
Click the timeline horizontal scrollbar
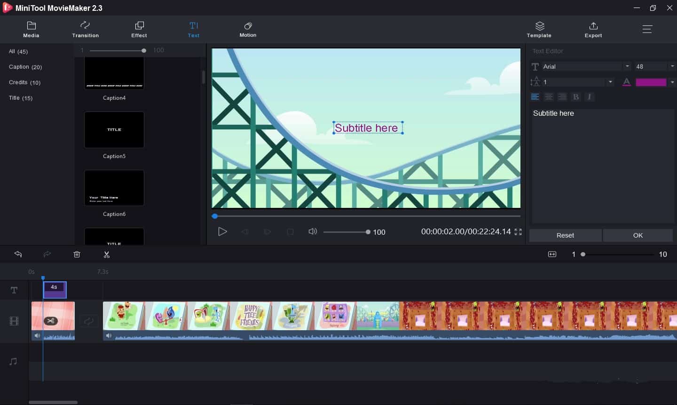click(53, 402)
